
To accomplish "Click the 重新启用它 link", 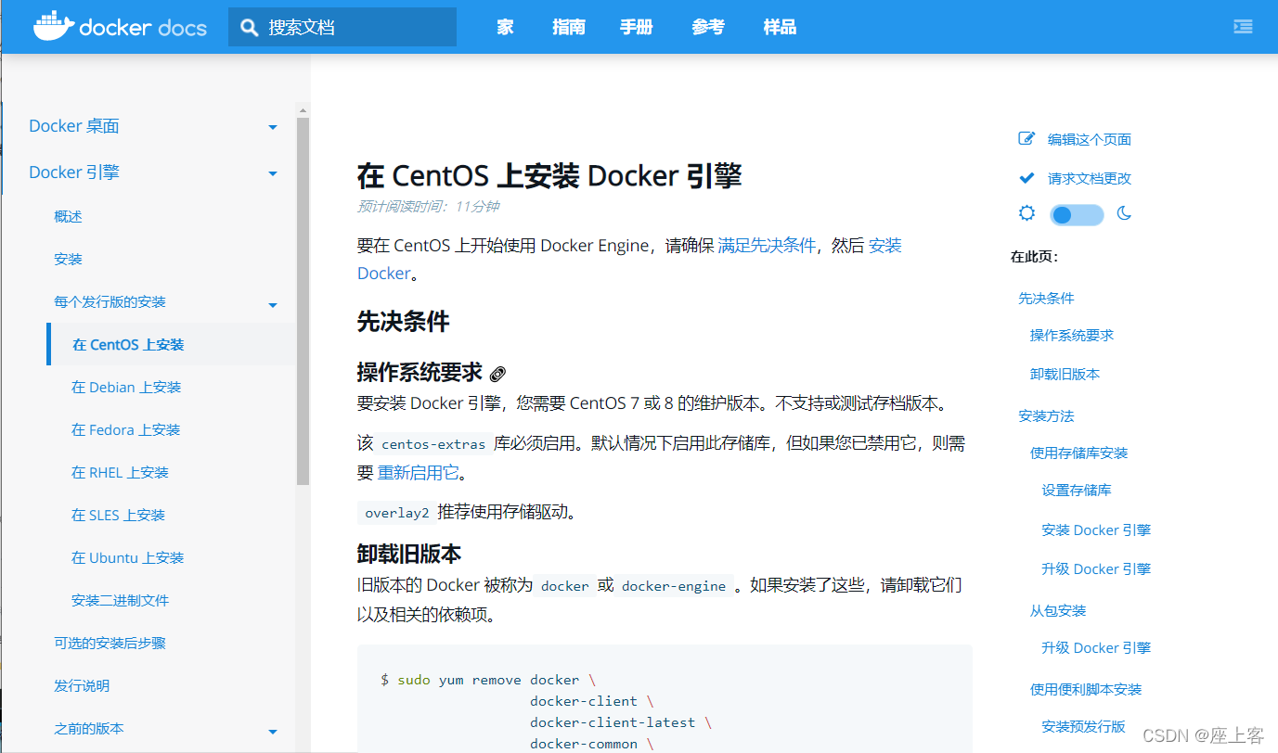I will coord(419,472).
